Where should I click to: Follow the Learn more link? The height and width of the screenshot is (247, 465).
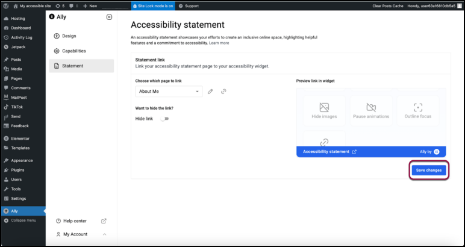(x=219, y=43)
